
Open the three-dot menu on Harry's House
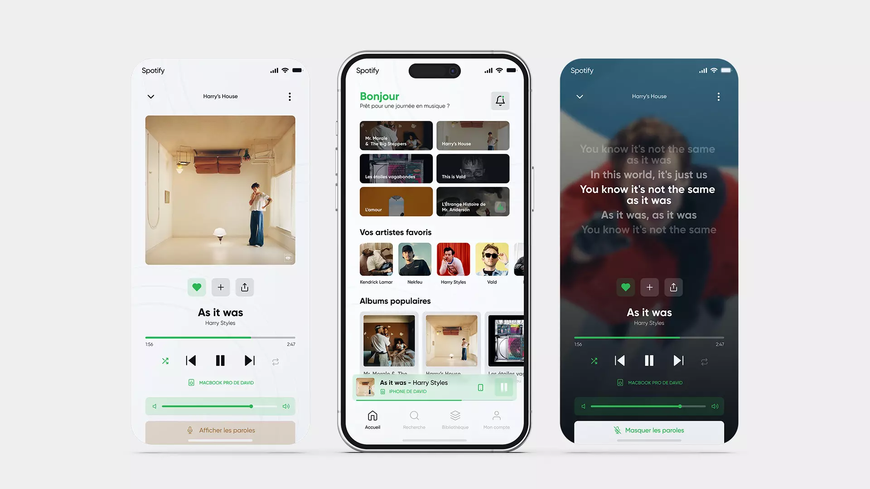pyautogui.click(x=289, y=96)
